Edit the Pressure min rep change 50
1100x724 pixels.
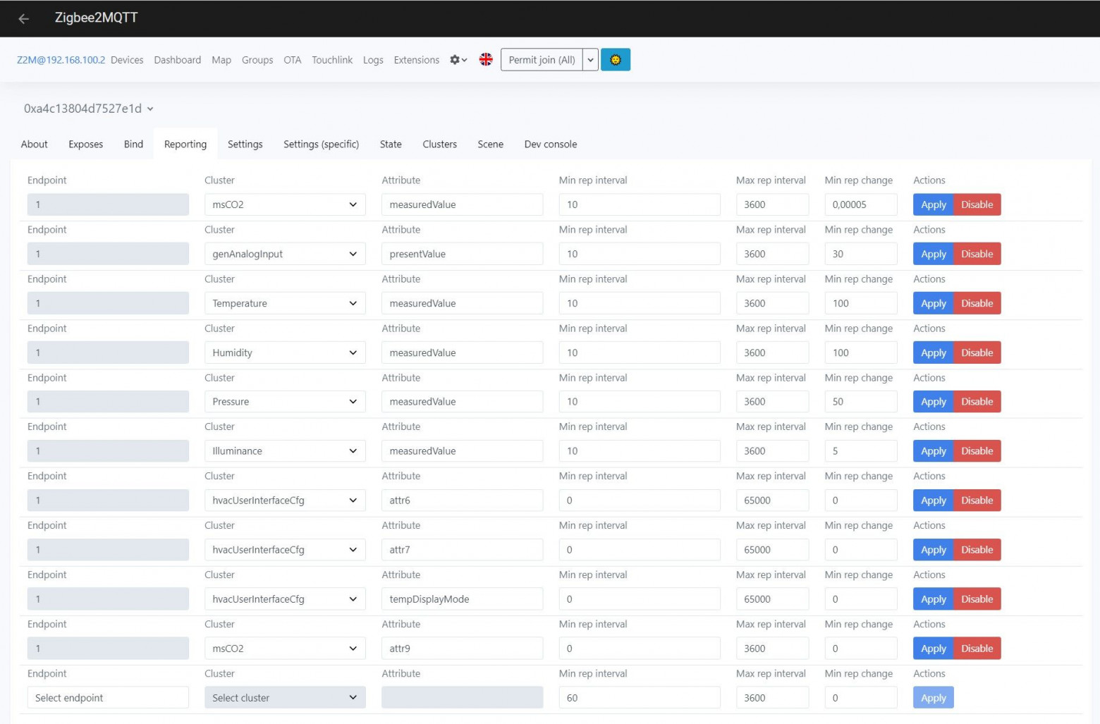[861, 402]
